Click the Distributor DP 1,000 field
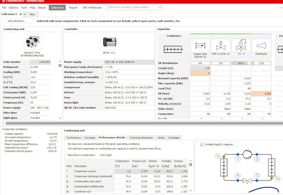This screenshot has height=195, width=283. 261,94
